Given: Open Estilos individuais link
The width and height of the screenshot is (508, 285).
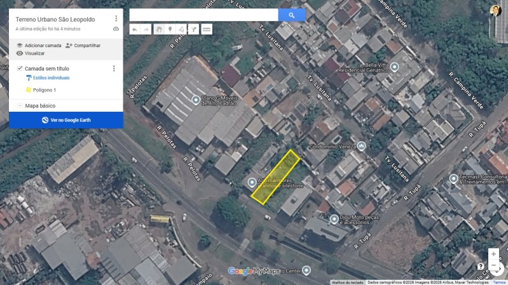Looking at the screenshot, I should (51, 77).
